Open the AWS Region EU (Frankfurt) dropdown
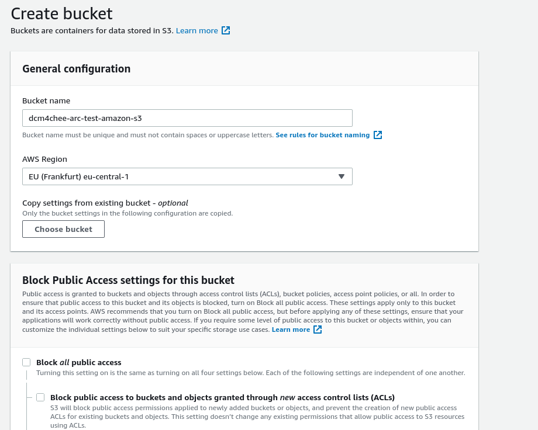 tap(187, 176)
